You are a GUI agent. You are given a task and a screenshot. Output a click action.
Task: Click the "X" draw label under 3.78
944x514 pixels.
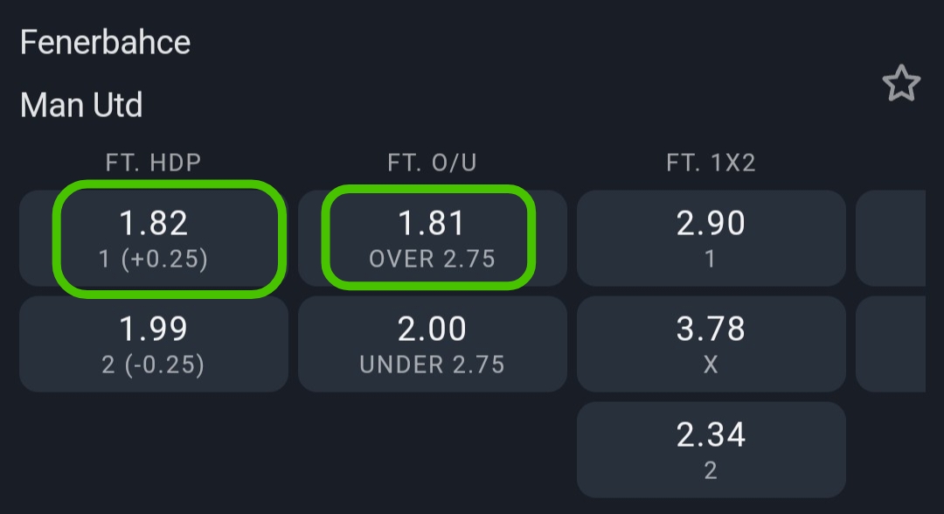click(x=711, y=365)
